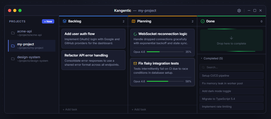Collapse the Completed (5) section

click(x=212, y=58)
